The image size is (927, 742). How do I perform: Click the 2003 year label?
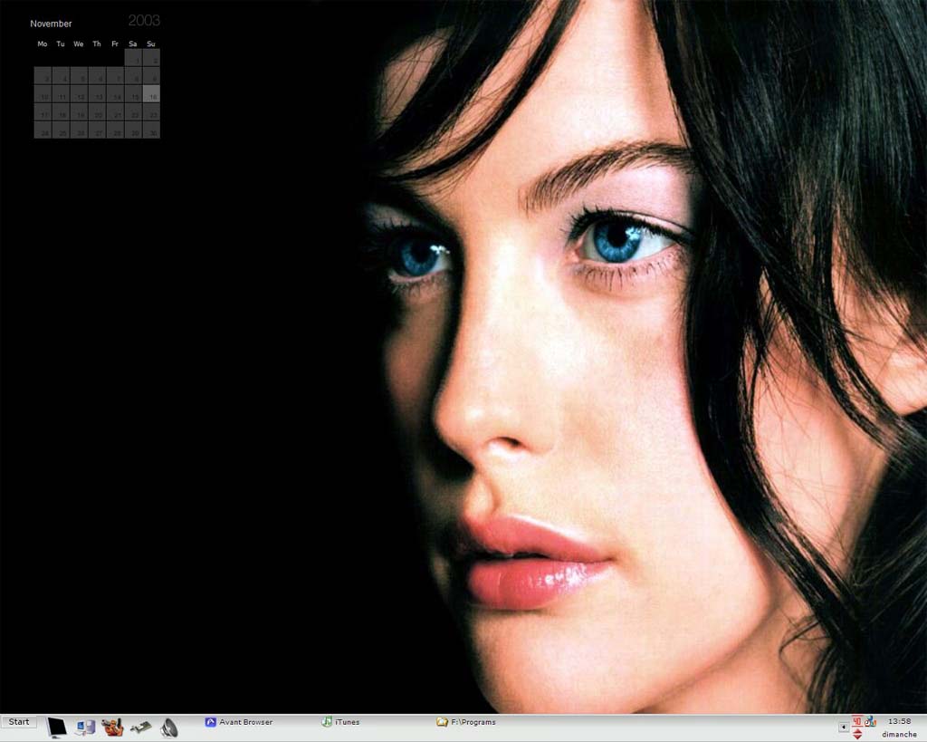144,21
